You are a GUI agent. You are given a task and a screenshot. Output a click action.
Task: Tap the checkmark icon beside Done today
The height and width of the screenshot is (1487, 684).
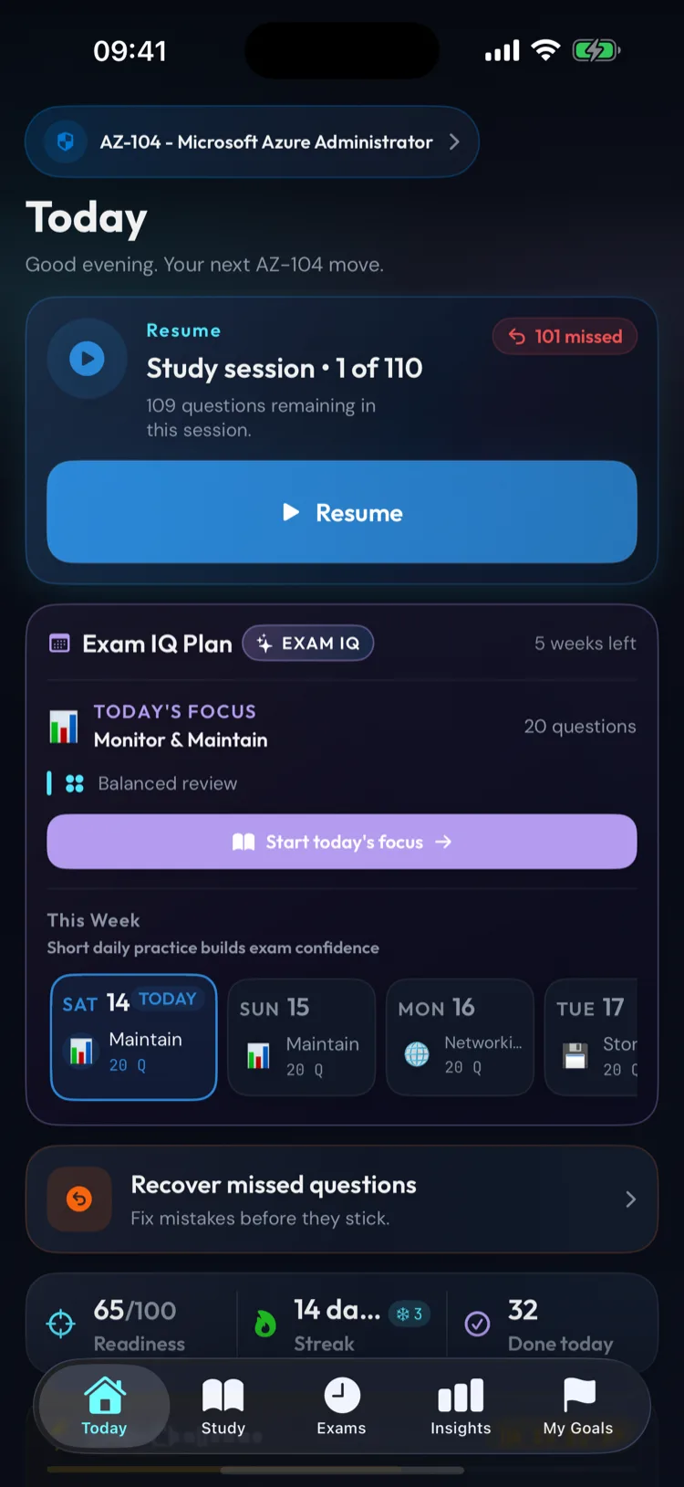[478, 1321]
